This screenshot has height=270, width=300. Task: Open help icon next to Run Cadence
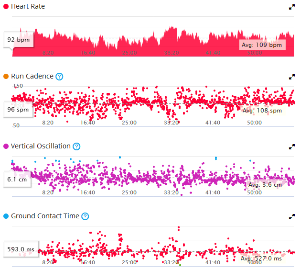pyautogui.click(x=59, y=77)
